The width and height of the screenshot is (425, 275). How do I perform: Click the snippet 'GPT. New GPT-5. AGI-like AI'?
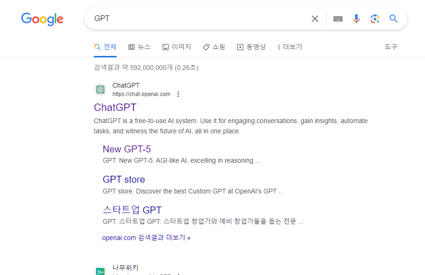click(181, 161)
